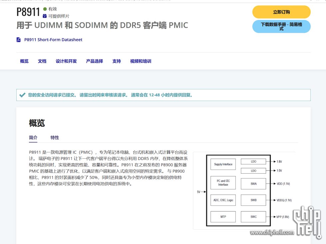Screen dimensions: 326x244
Task: Click the 可提供样片 sample calendar icon
Action: tap(45, 16)
